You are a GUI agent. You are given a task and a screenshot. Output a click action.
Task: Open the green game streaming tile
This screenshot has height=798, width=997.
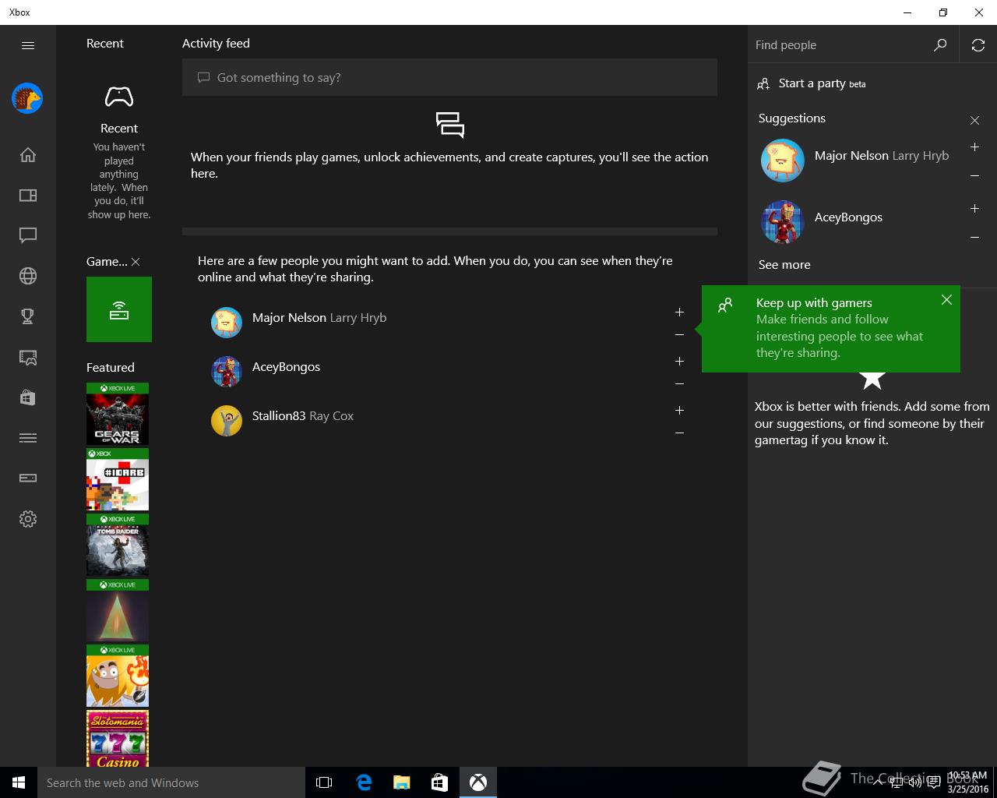[119, 309]
